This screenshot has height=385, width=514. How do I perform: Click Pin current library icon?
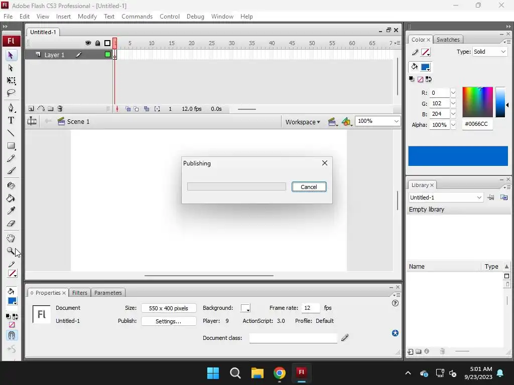pos(490,198)
